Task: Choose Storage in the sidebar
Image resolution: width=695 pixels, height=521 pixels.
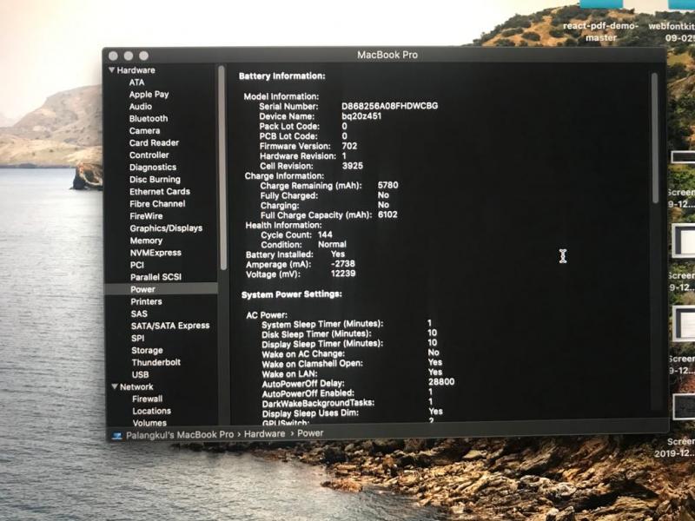Action: coord(147,351)
